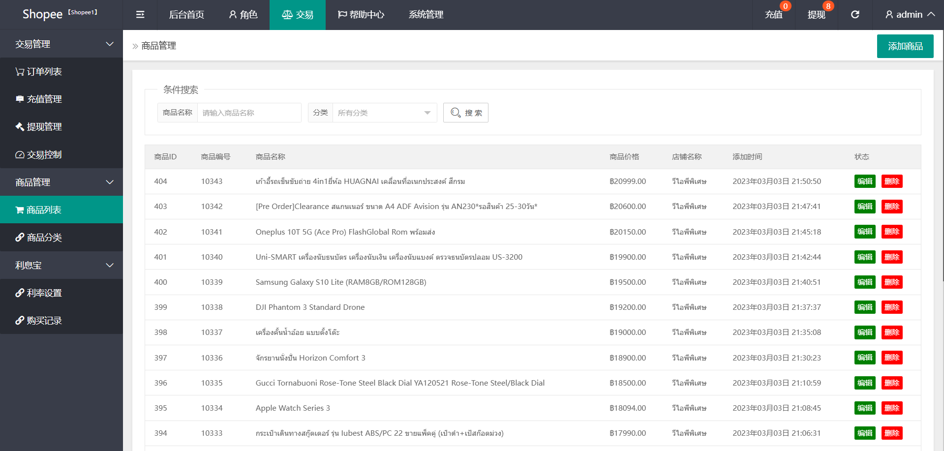Click the 添加商品 button
Image resolution: width=944 pixels, height=451 pixels.
point(905,46)
